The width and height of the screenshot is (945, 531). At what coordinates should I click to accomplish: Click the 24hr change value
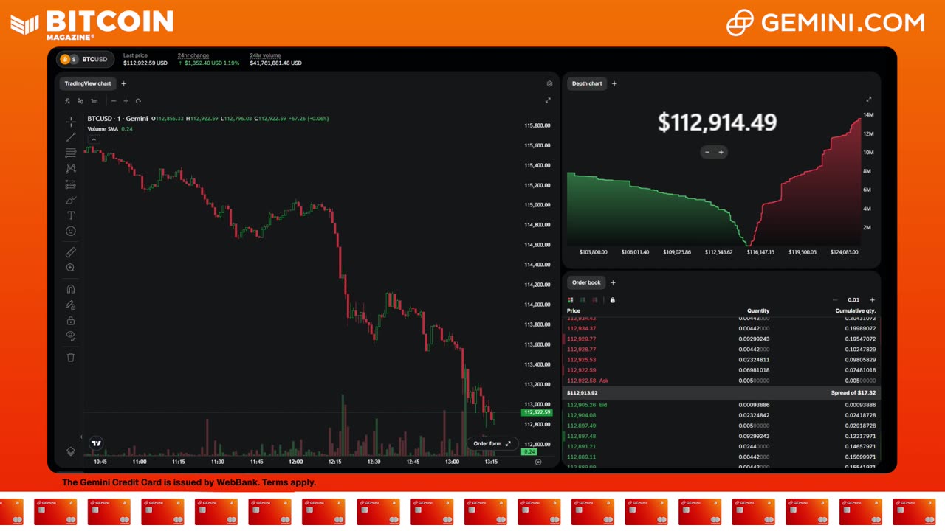208,63
